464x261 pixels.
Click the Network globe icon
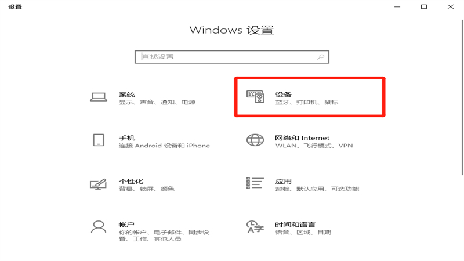click(x=255, y=140)
